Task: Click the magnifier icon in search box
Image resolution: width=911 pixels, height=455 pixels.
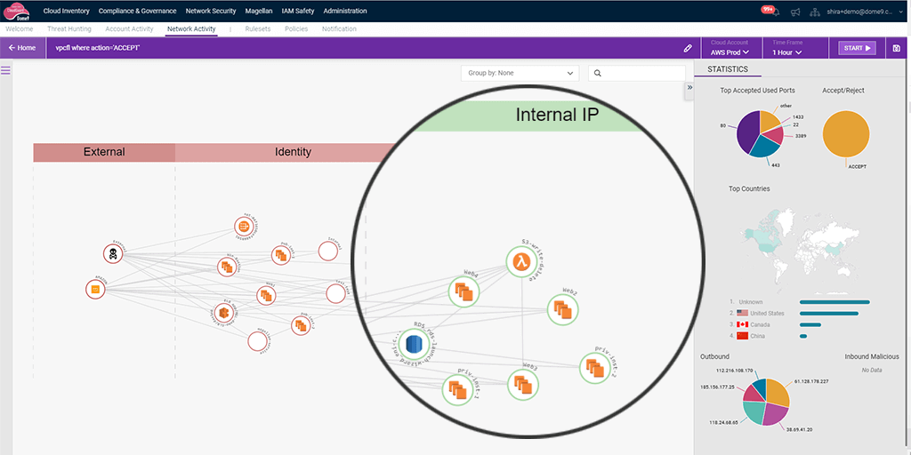Action: coord(597,73)
